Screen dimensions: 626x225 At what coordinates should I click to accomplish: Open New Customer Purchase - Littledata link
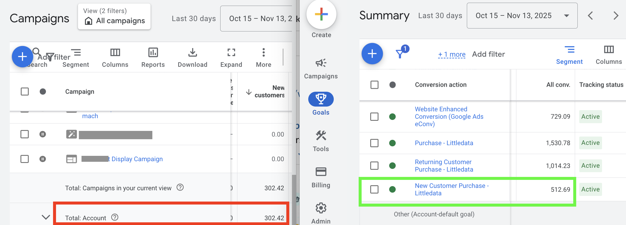[x=452, y=189]
